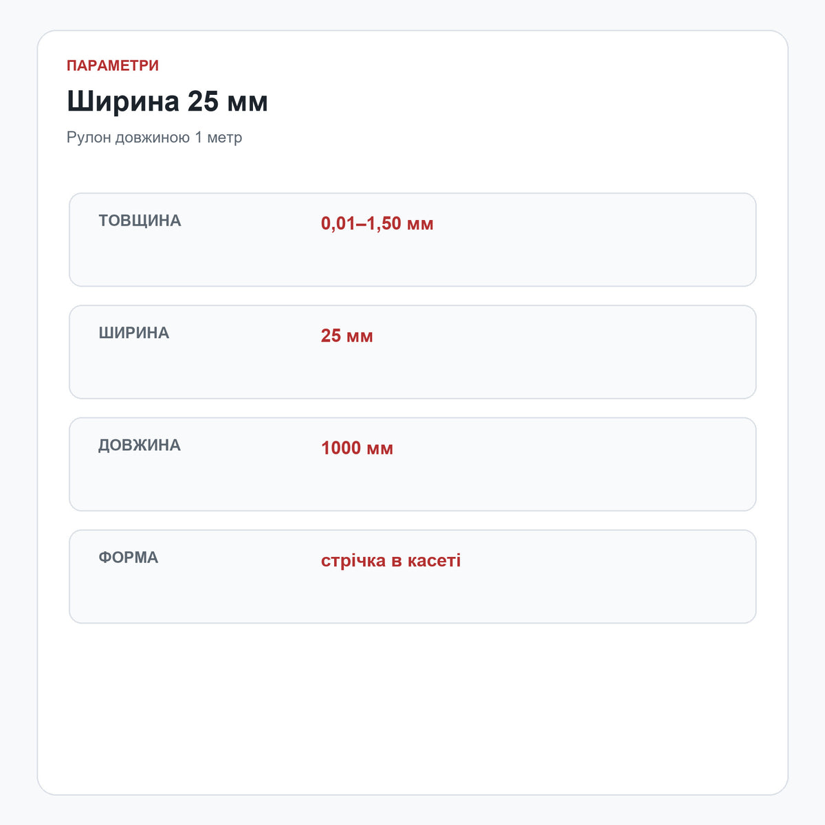The height and width of the screenshot is (825, 825).
Task: Click the 25 мм width value
Action: [346, 335]
